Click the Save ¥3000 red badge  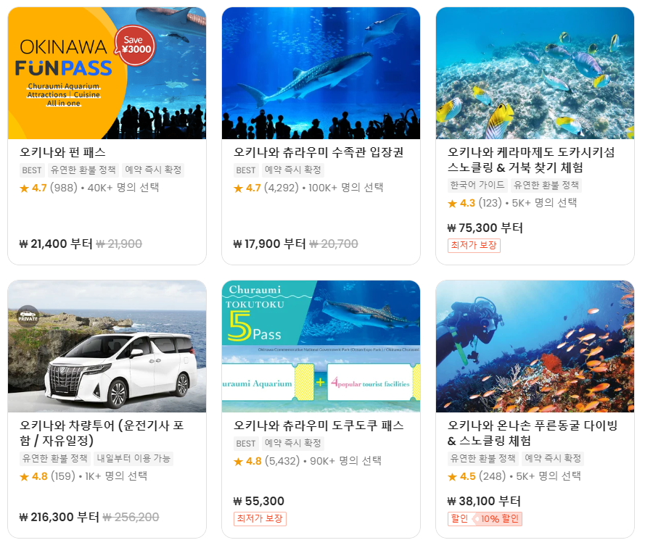click(136, 46)
